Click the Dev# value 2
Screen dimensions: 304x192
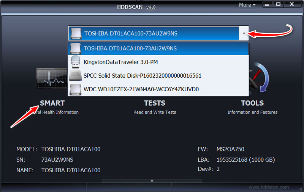(218, 169)
